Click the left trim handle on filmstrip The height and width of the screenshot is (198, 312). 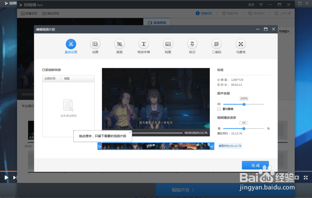point(100,146)
